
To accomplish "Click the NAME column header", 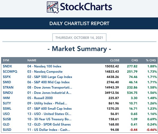I will tap(32, 60).
